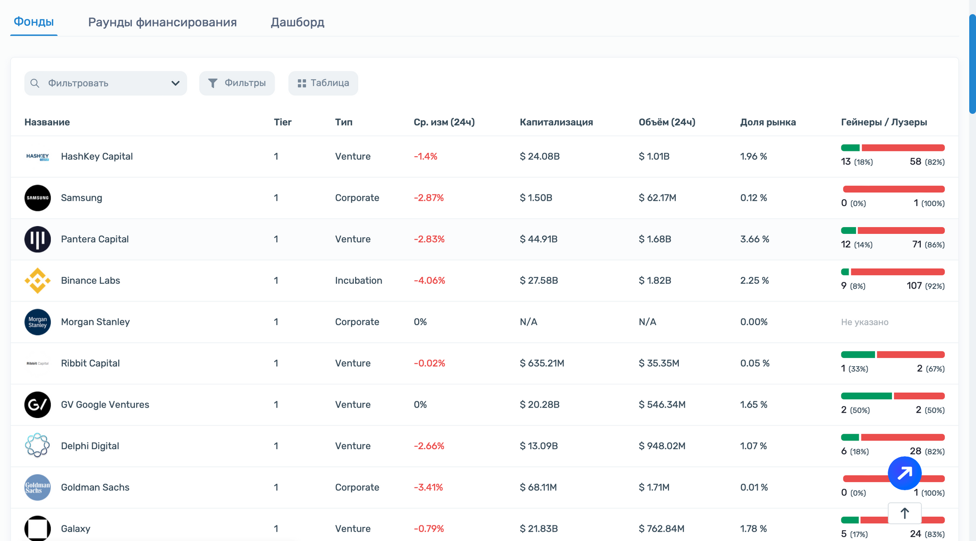Open the Фонды tab

[34, 22]
